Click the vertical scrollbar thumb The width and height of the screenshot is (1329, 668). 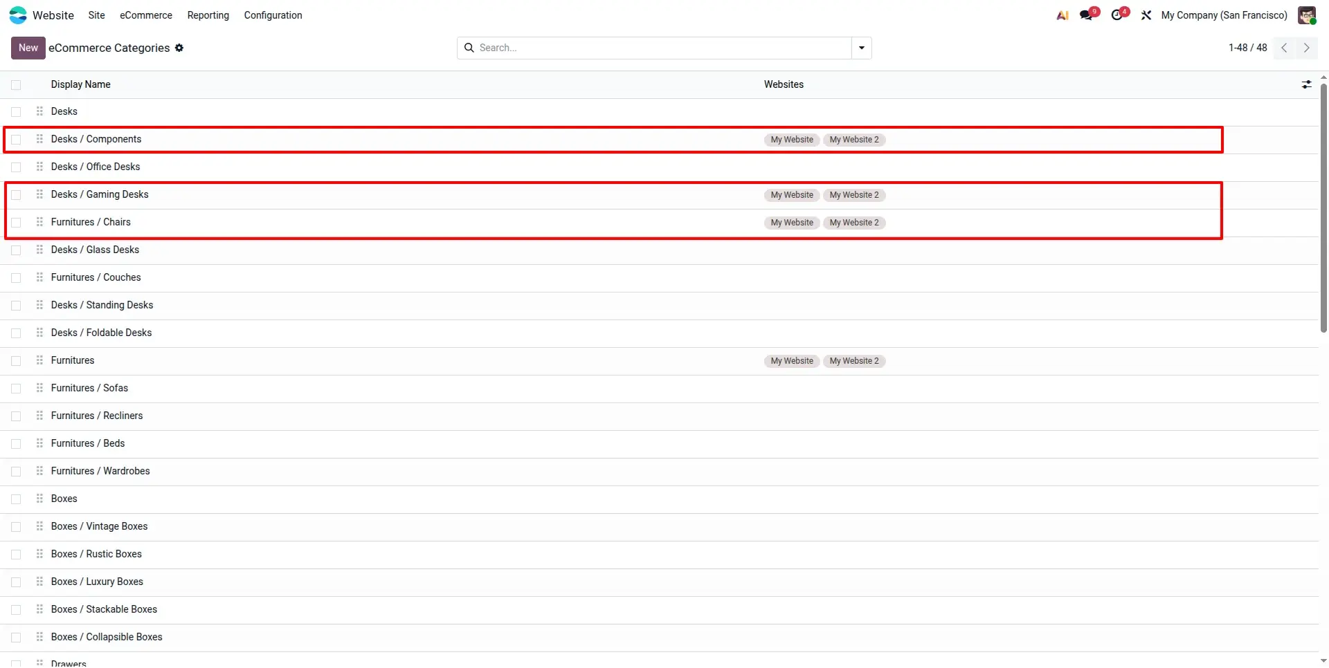pos(1324,207)
